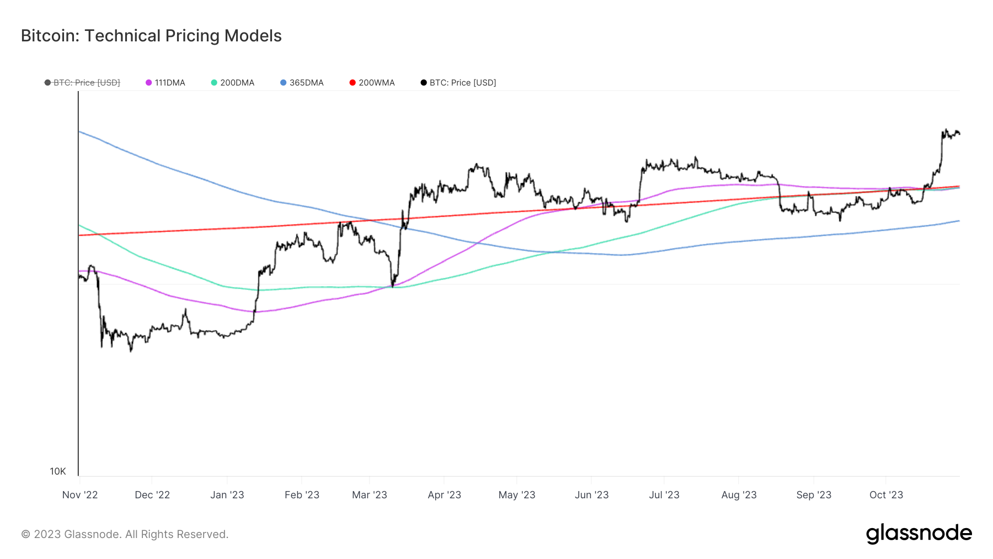Image resolution: width=993 pixels, height=559 pixels.
Task: Click the red 200WMA legend dot
Action: point(353,83)
